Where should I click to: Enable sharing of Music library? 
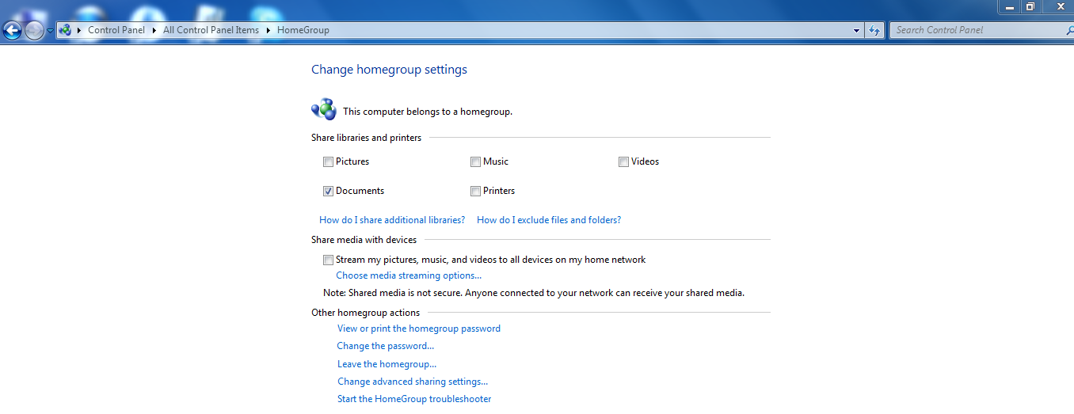point(475,162)
